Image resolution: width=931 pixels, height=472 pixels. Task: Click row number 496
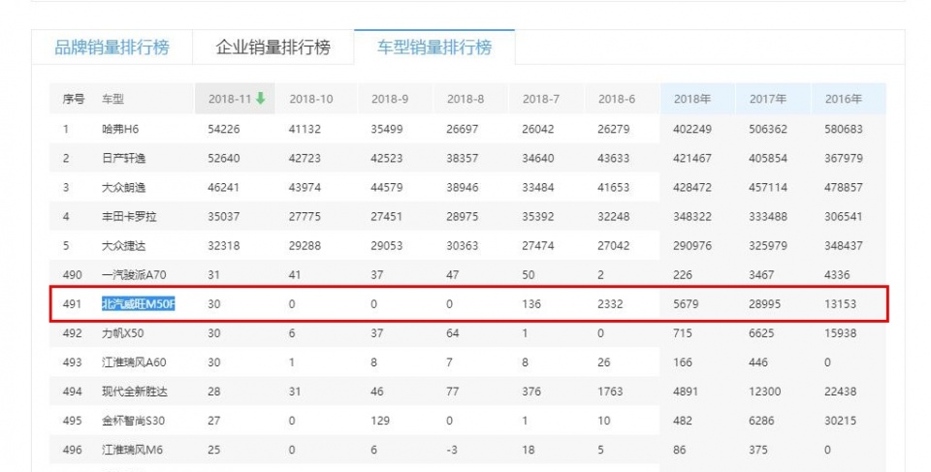coord(72,450)
